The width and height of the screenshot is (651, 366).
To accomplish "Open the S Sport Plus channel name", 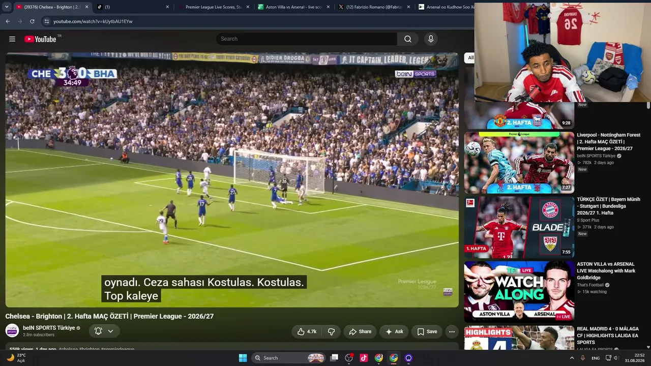I will pyautogui.click(x=588, y=220).
